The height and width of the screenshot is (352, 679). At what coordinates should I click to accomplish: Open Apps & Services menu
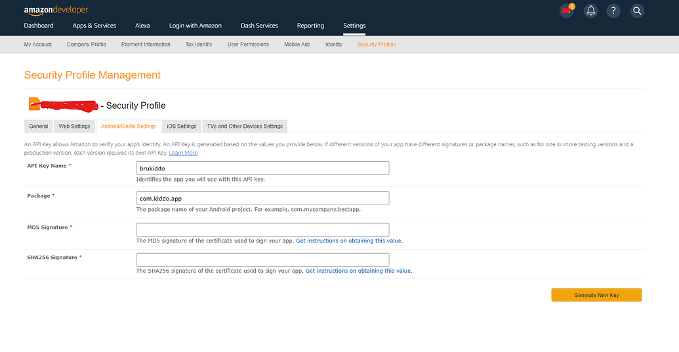pyautogui.click(x=94, y=26)
